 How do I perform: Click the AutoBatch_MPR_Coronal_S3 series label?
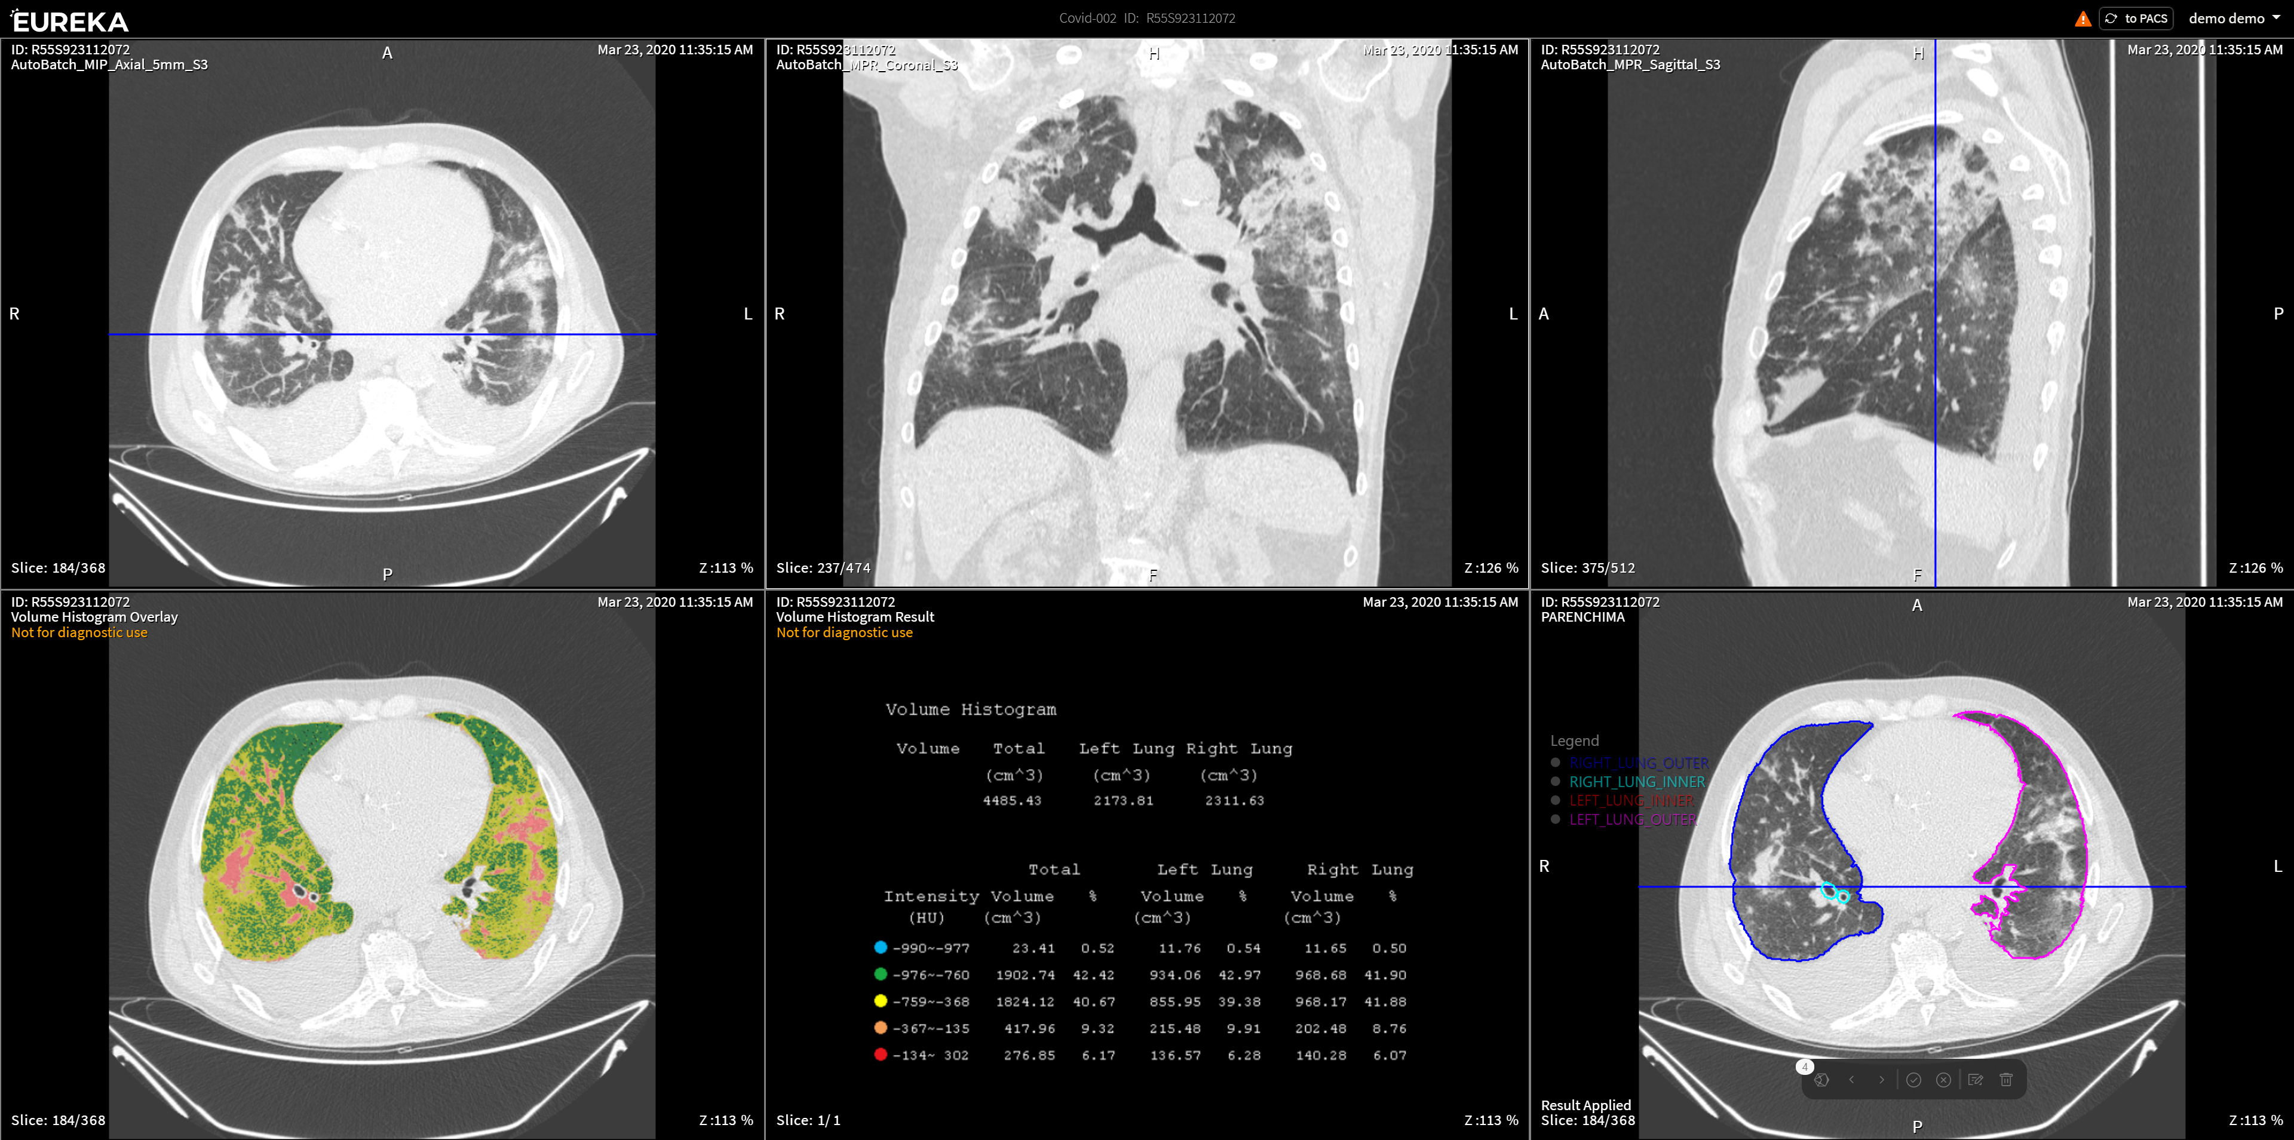(x=866, y=65)
